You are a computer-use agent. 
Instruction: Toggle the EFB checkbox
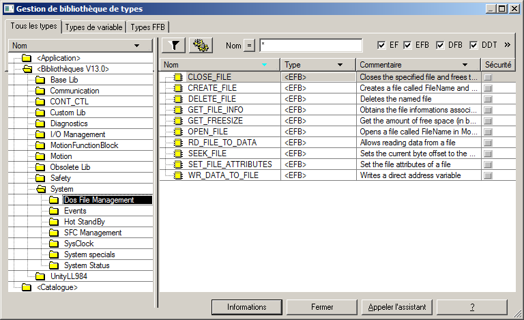pos(407,45)
